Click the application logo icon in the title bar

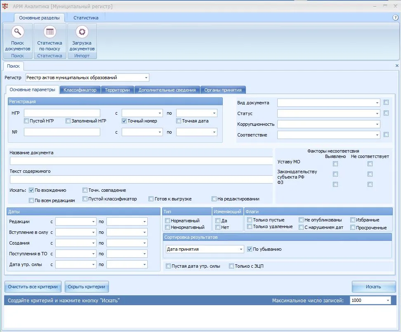(5, 6)
